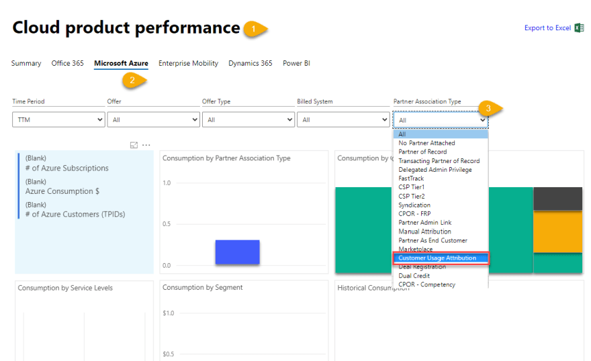The height and width of the screenshot is (361, 591).
Task: Click Consumption by Service Levels title
Action: coord(65,288)
